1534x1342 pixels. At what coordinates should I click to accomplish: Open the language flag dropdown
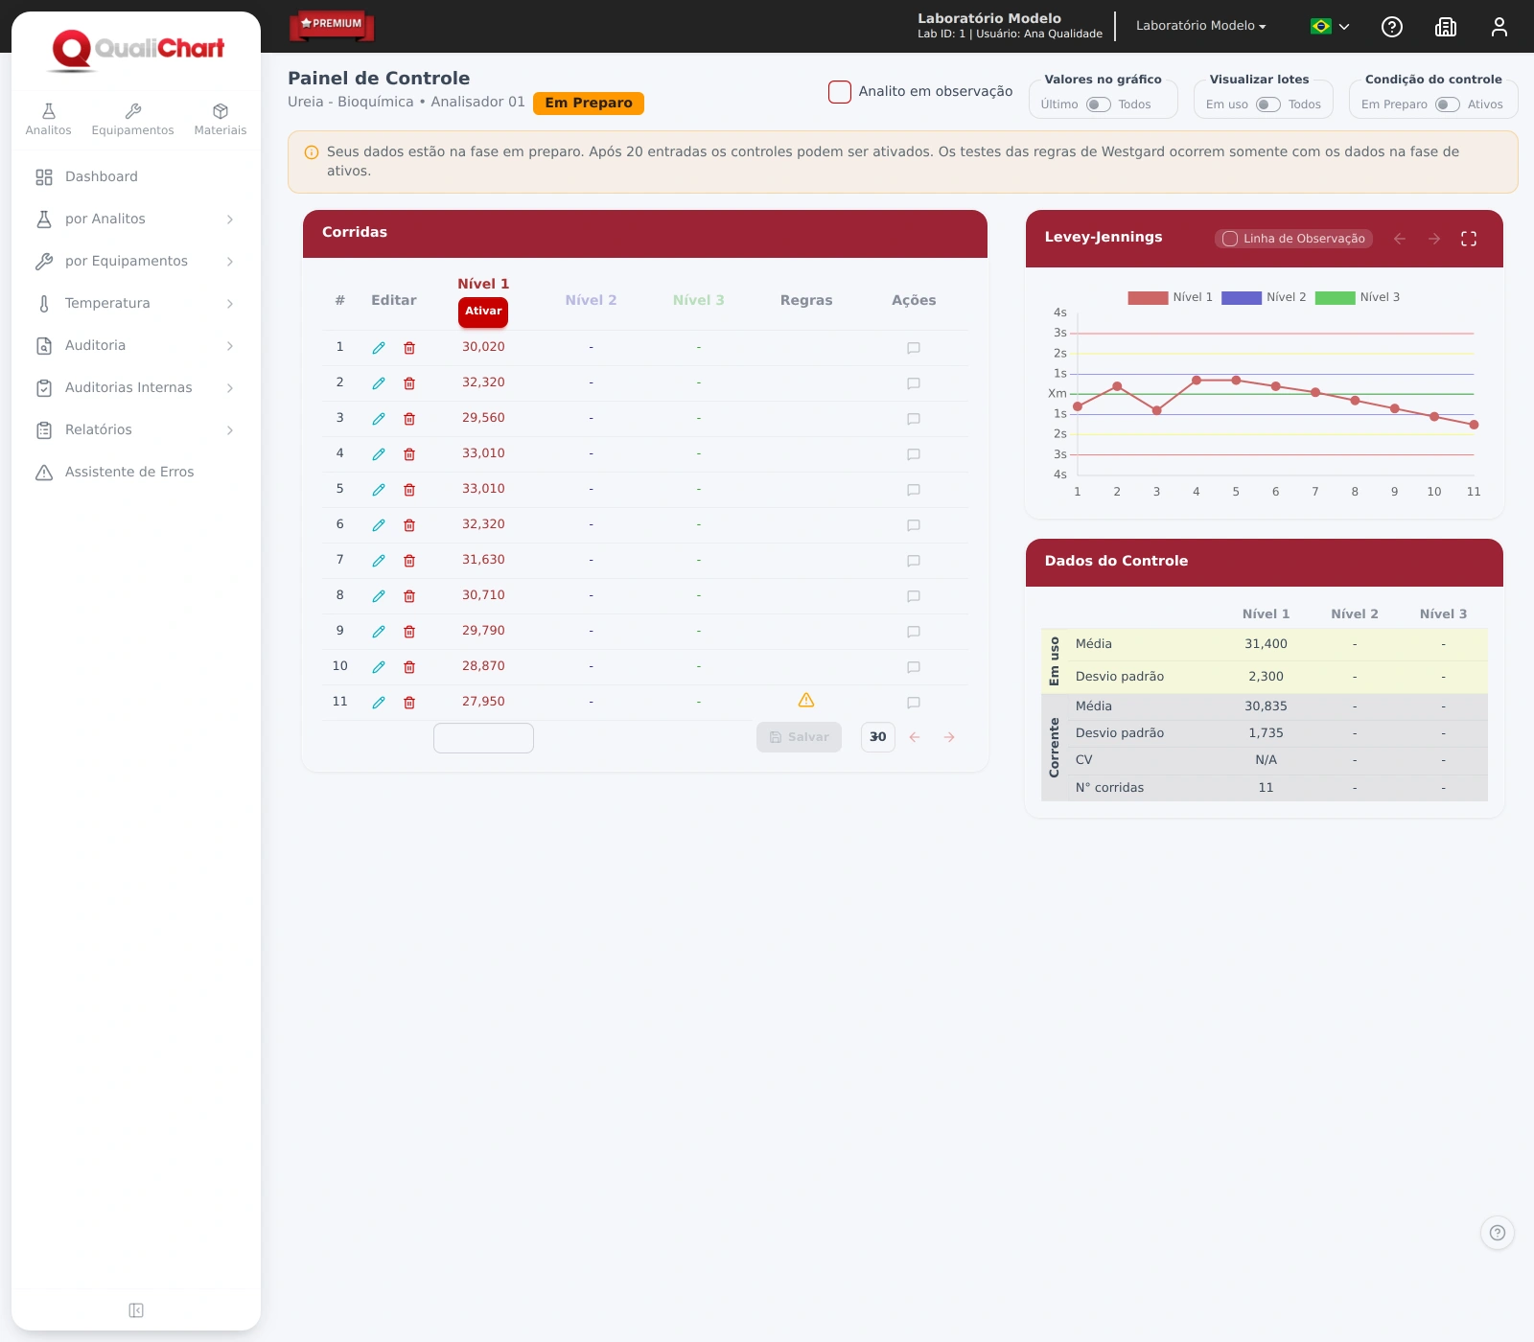point(1330,27)
